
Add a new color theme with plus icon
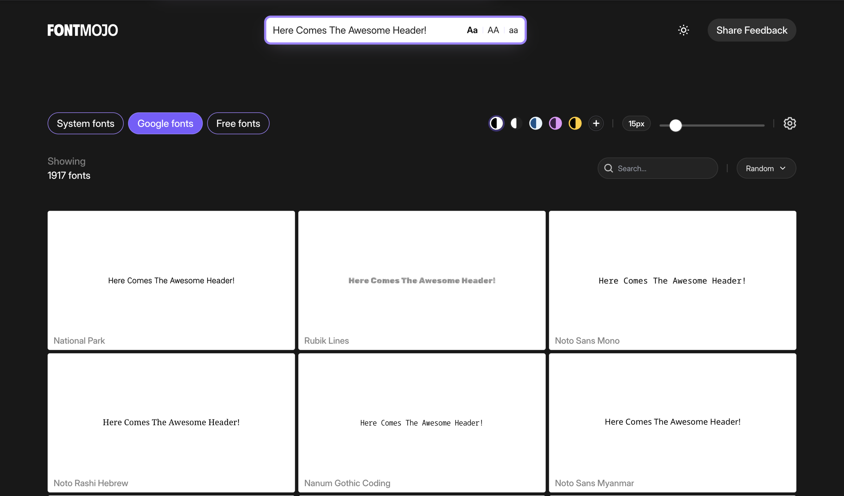(x=596, y=123)
